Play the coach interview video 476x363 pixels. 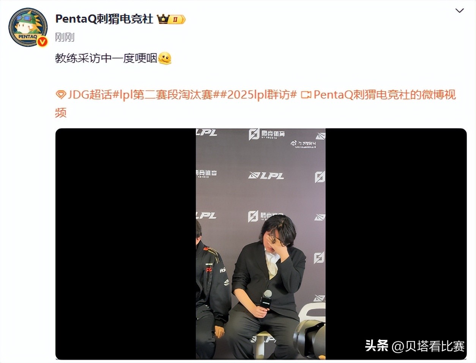click(x=261, y=244)
